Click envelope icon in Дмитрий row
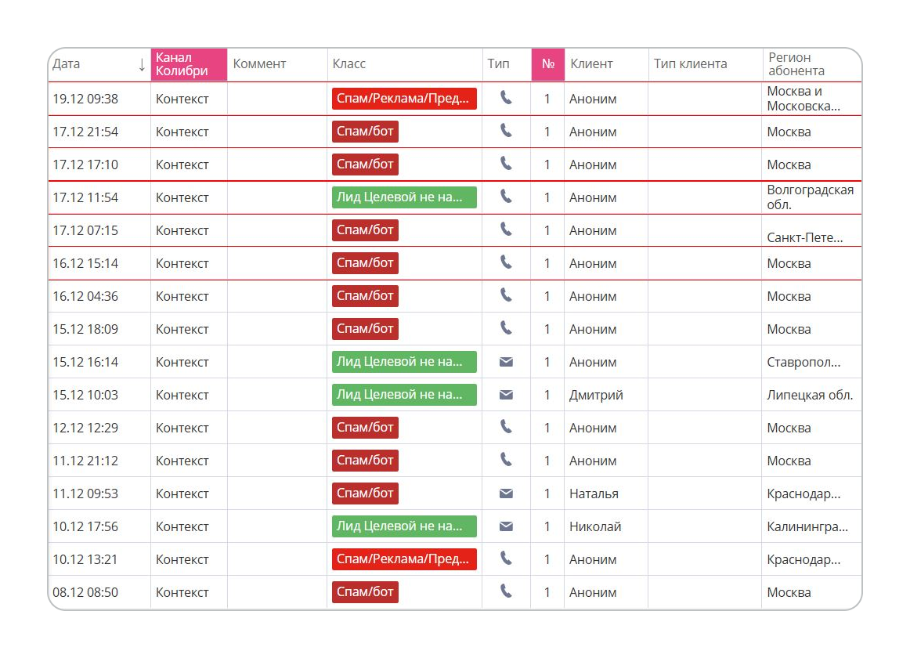The width and height of the screenshot is (910, 658). tap(506, 395)
